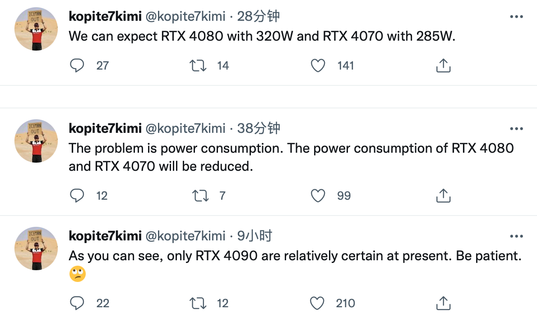Like the tweet with 210 likes

point(317,303)
